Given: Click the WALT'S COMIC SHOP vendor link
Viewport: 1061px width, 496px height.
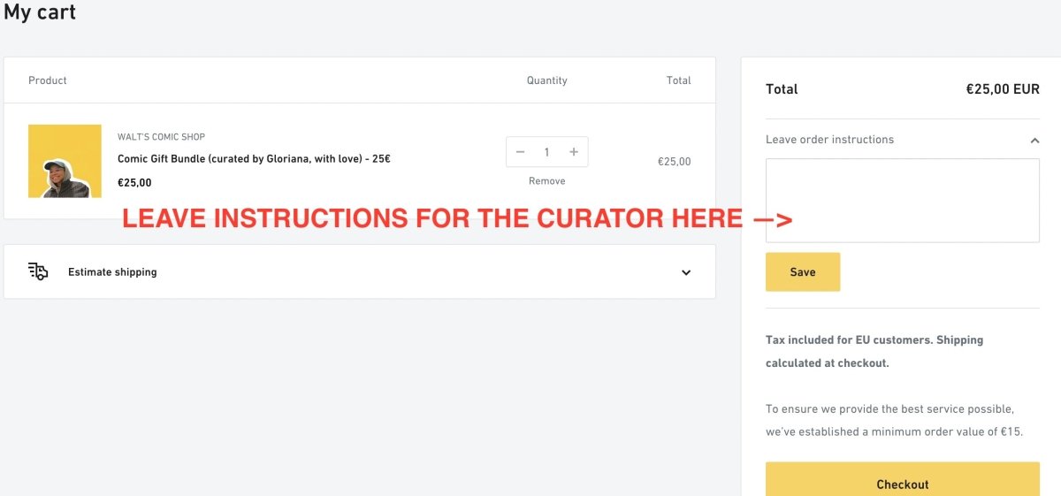Looking at the screenshot, I should click(161, 137).
